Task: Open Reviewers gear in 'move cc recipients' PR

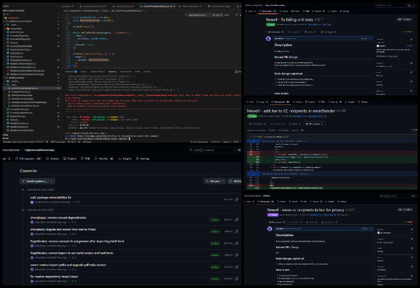Action: tap(412, 229)
